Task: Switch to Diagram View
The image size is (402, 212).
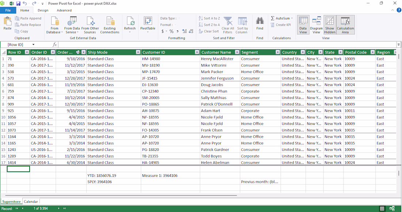Action: pos(316,25)
